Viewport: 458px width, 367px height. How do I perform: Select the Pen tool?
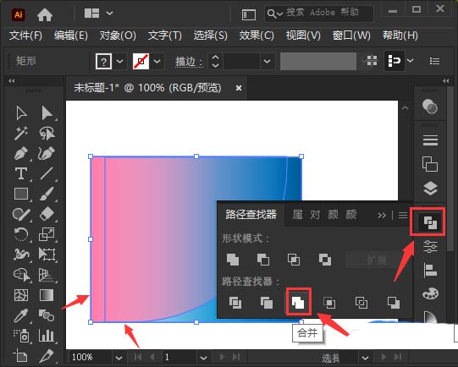click(x=21, y=153)
